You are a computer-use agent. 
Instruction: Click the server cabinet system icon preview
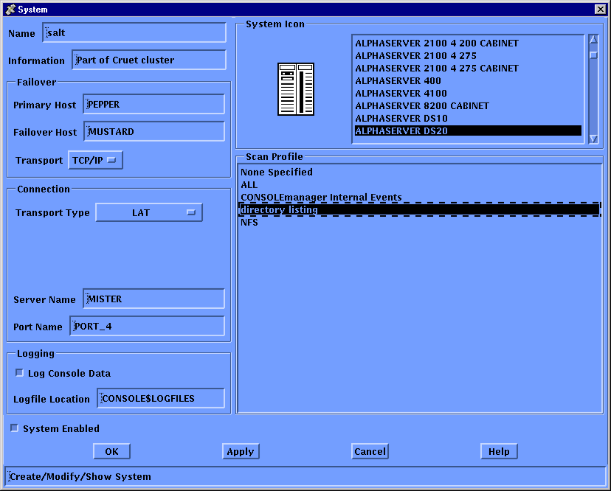coord(296,89)
